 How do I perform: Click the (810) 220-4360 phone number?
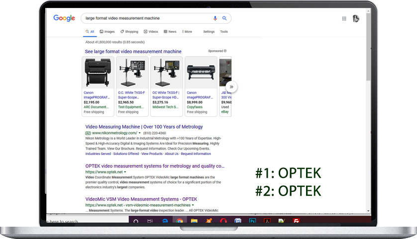[155, 133]
